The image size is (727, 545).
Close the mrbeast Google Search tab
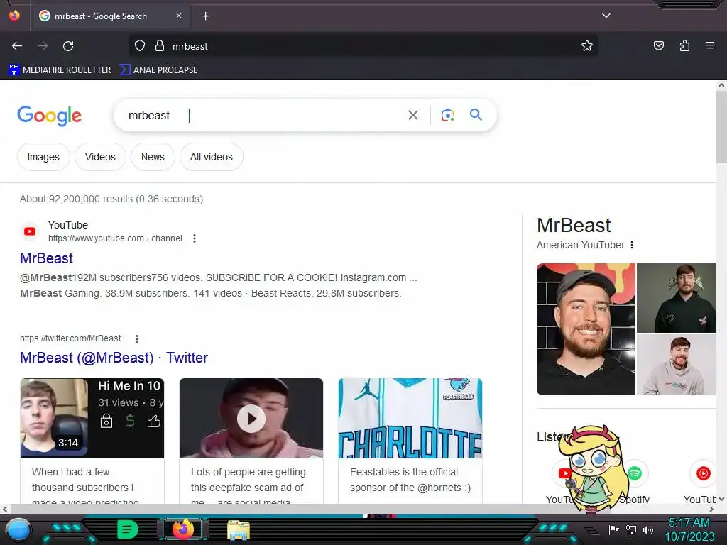[x=179, y=16]
